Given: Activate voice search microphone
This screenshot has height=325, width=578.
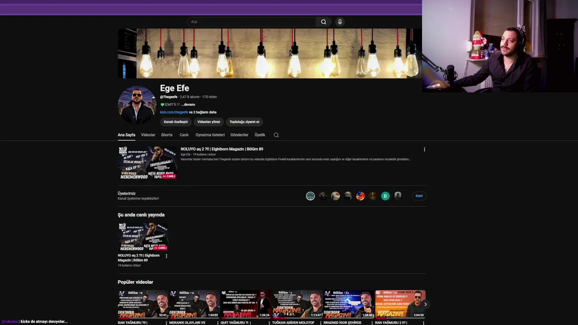Looking at the screenshot, I should coord(340,22).
